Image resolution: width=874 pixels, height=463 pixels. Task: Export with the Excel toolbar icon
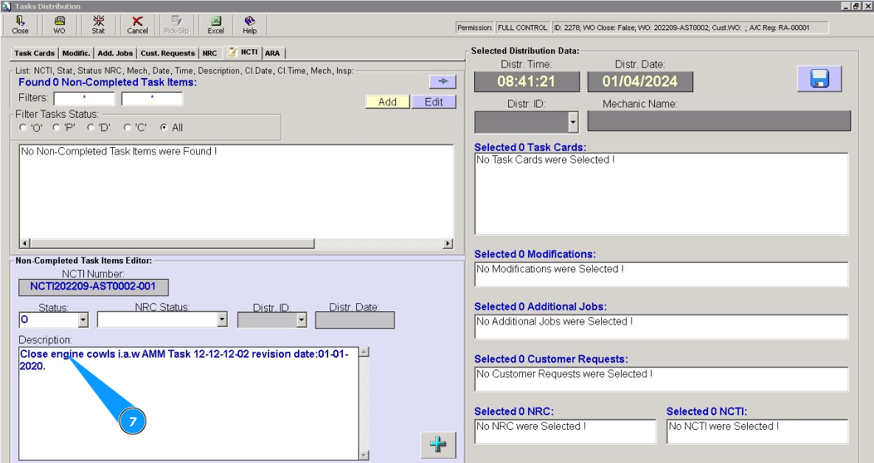point(215,24)
